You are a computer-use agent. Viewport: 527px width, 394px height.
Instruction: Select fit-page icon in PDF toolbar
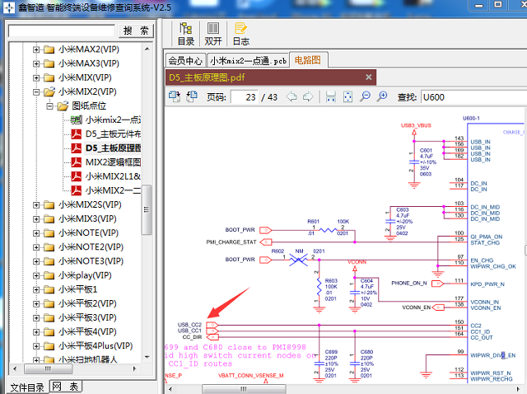pos(347,97)
